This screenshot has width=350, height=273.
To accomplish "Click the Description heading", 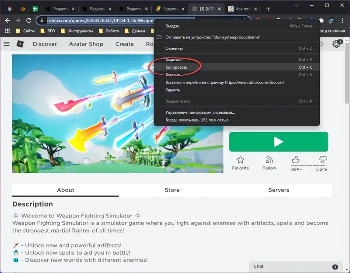I will (32, 204).
